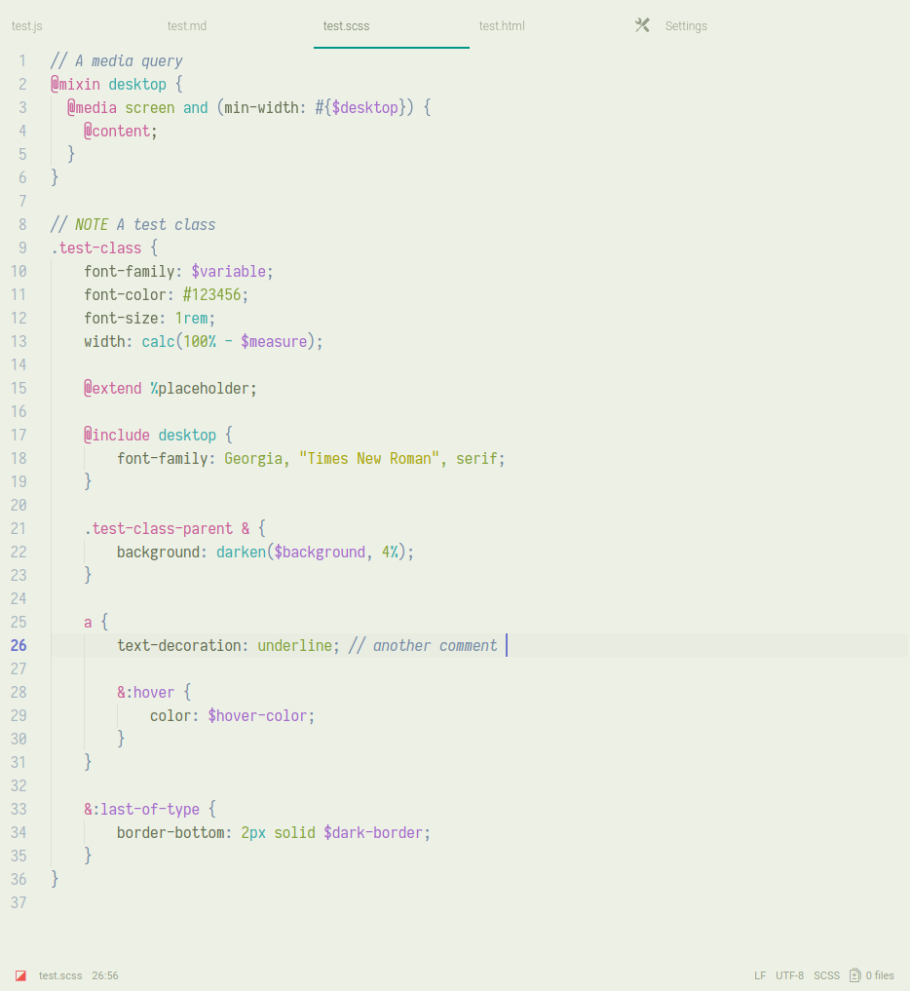Click line number 28 in gutter
The height and width of the screenshot is (991, 910).
[x=19, y=692]
